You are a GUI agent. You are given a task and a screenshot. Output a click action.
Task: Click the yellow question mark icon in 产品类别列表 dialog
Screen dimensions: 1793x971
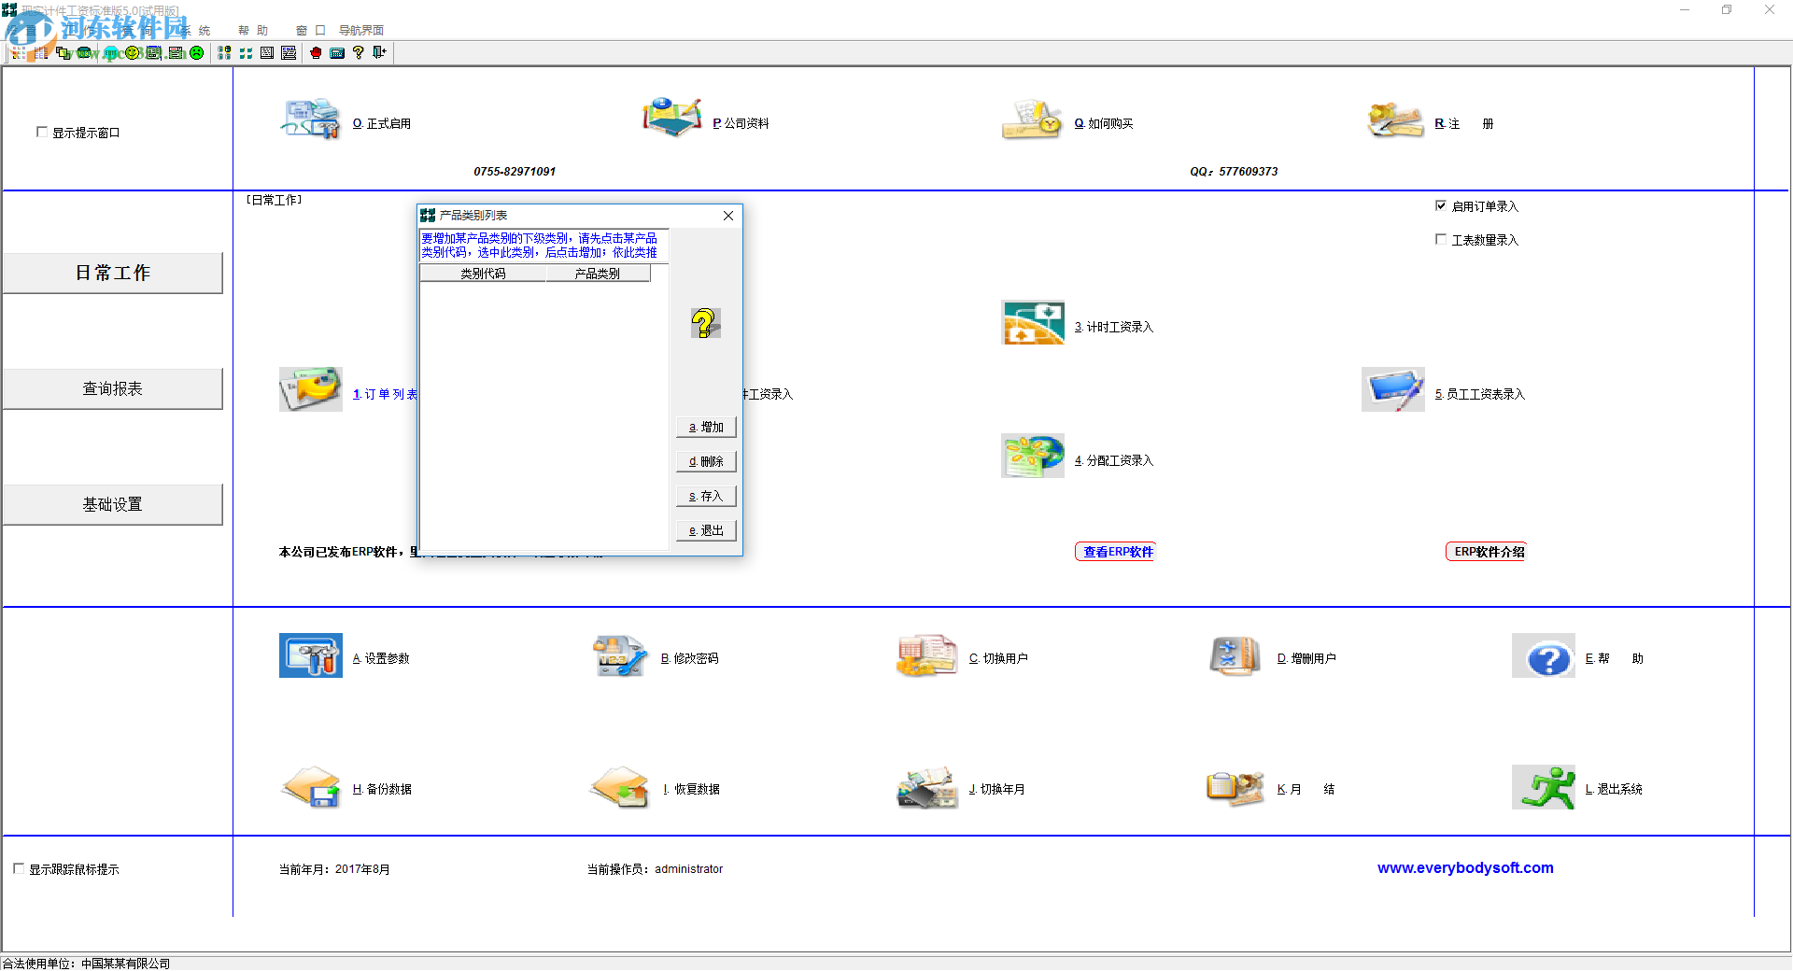(705, 323)
